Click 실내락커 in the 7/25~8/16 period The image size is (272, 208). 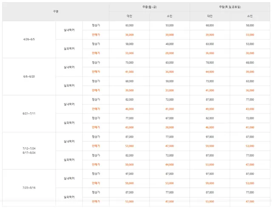(x=69, y=178)
